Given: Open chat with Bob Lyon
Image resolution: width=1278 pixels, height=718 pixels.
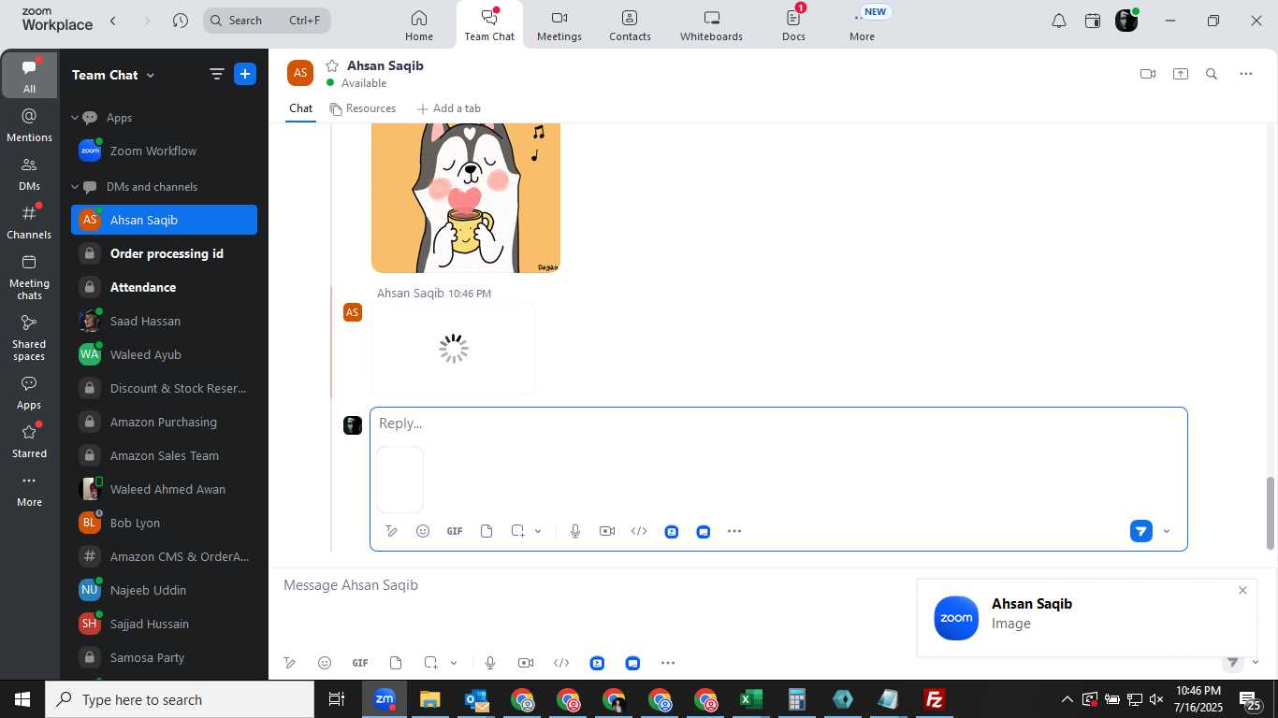Looking at the screenshot, I should (x=164, y=523).
